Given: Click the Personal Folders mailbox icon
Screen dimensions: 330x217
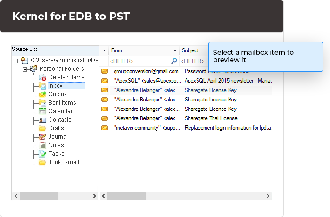Looking at the screenshot, I should click(33, 69).
